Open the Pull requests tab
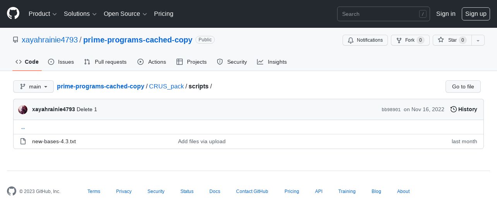The width and height of the screenshot is (497, 215). click(x=105, y=62)
